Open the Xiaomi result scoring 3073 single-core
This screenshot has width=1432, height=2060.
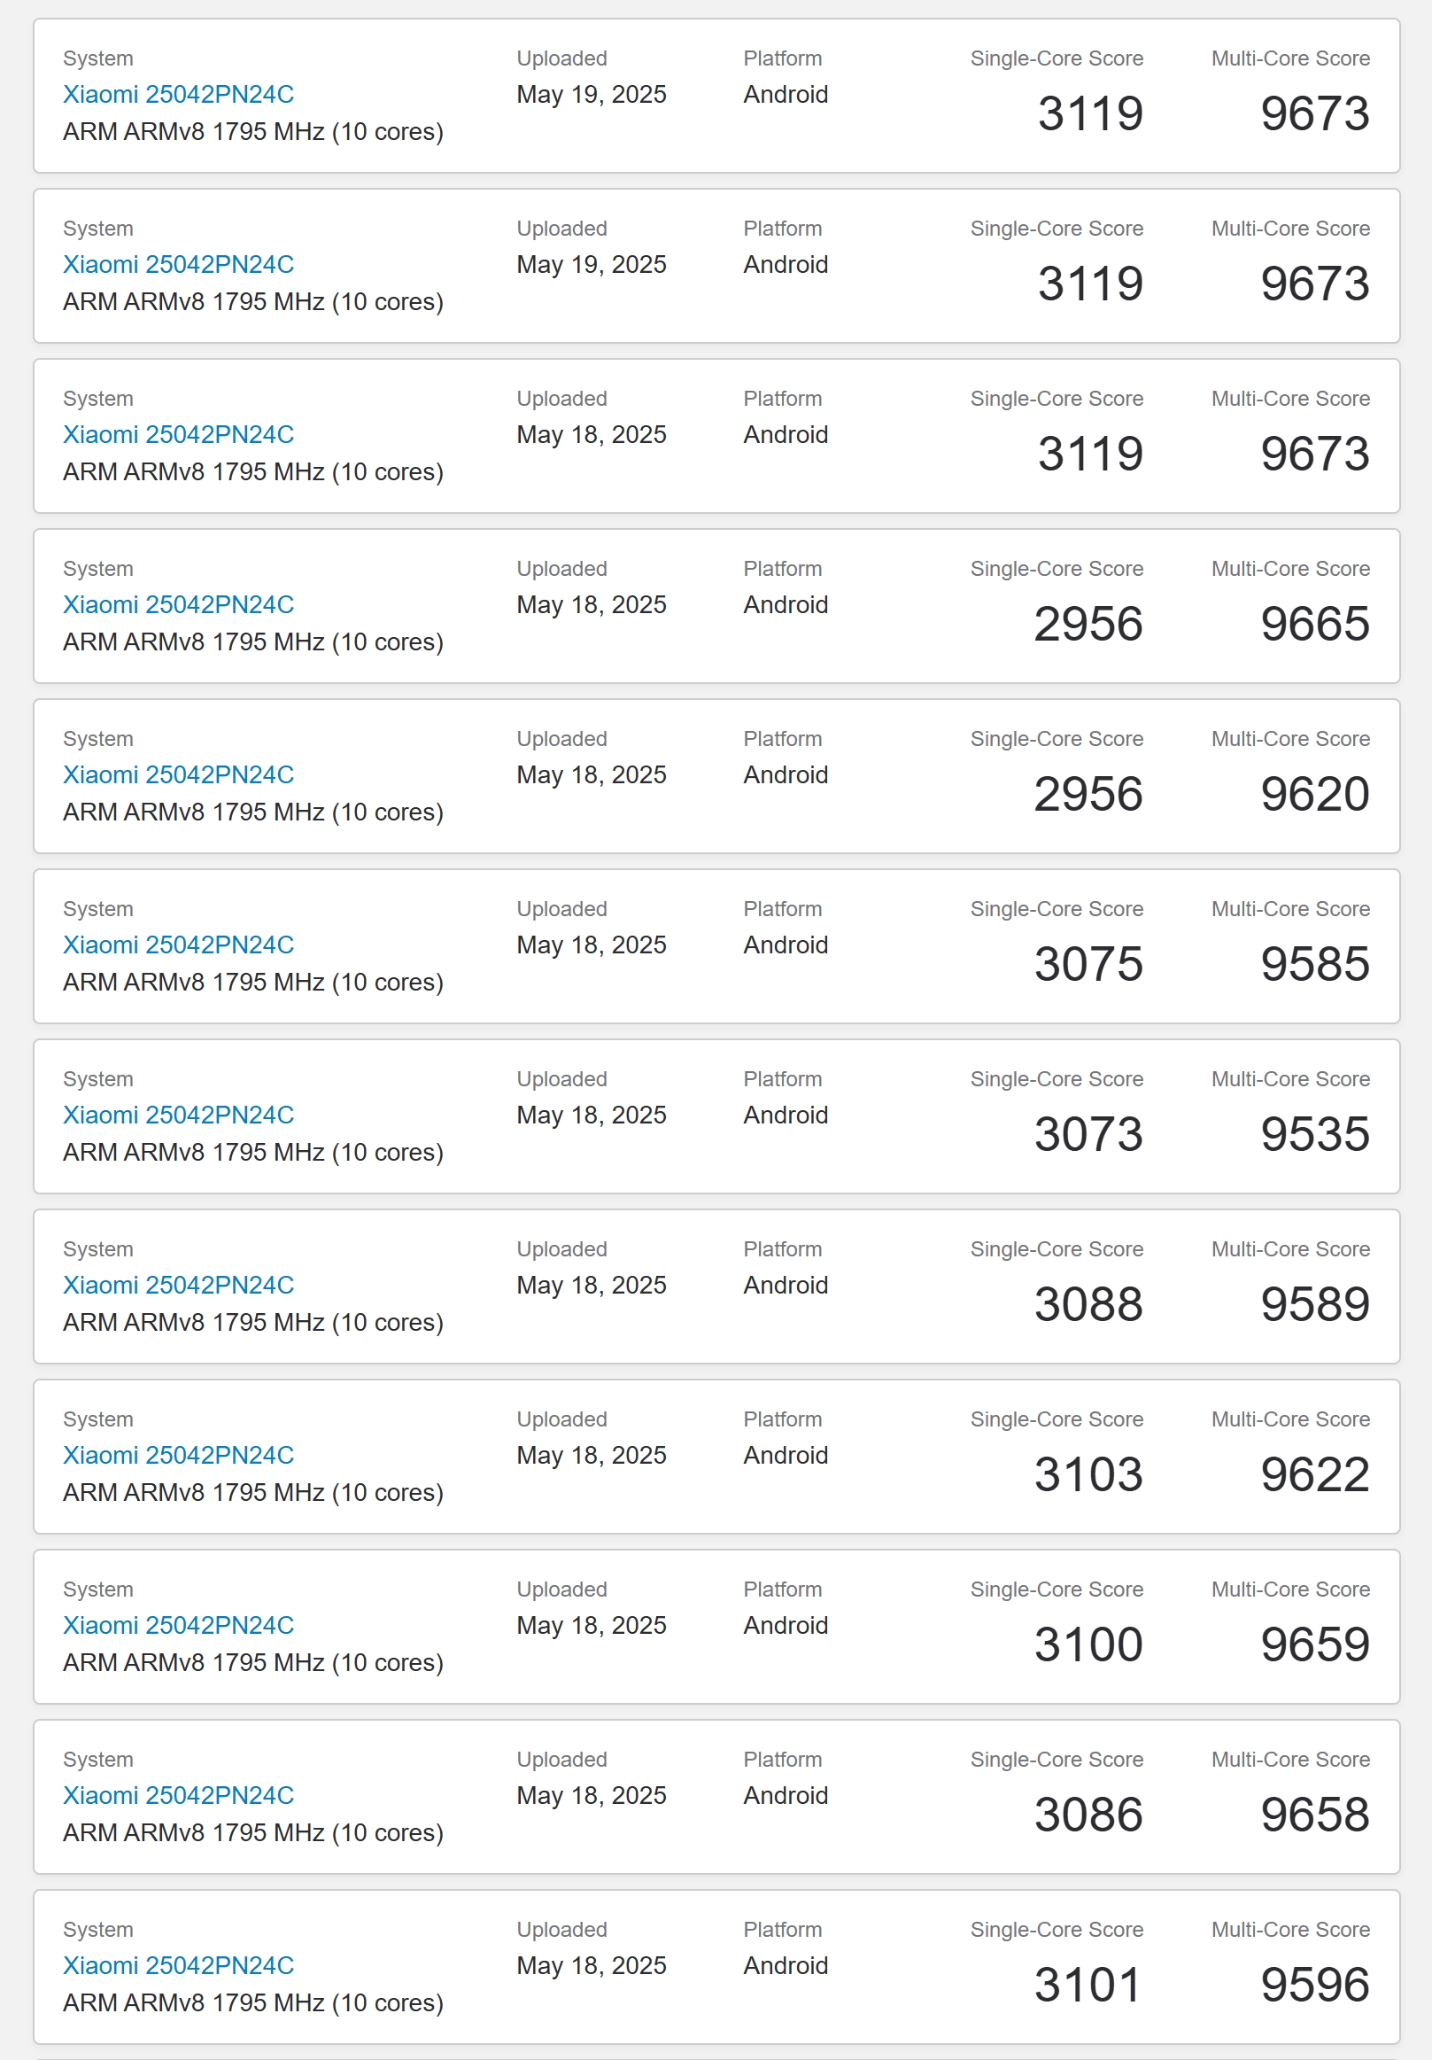pyautogui.click(x=178, y=1116)
